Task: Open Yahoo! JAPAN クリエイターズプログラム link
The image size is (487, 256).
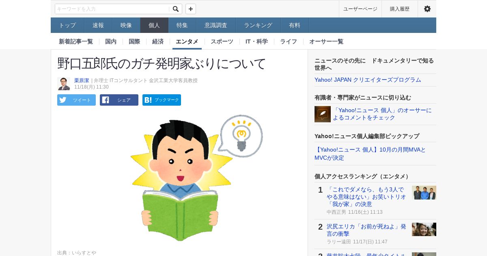Action: [x=368, y=80]
